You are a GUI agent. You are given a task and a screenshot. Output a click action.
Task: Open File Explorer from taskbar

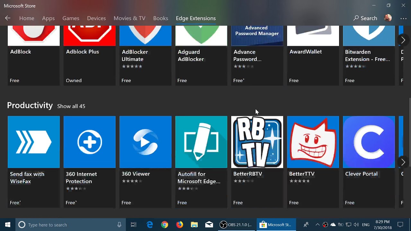[x=194, y=225]
